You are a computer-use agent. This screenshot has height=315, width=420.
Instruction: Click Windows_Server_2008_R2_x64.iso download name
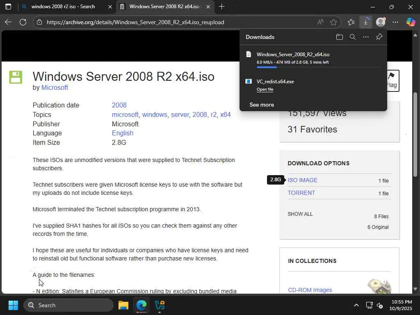click(293, 55)
